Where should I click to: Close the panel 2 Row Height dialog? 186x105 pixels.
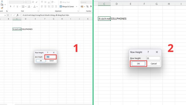point(157,52)
